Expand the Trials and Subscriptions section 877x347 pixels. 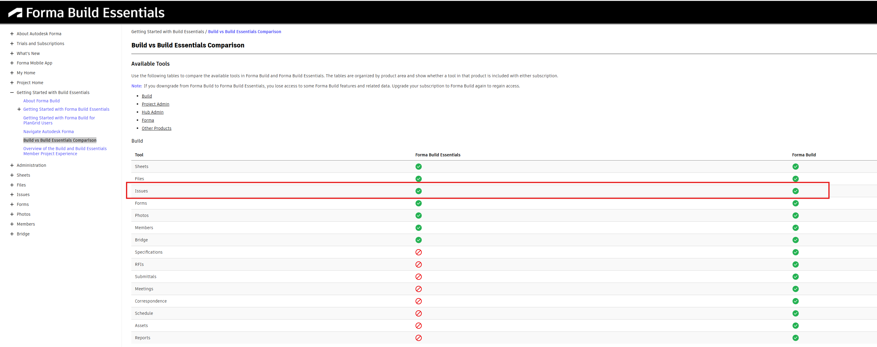point(12,44)
